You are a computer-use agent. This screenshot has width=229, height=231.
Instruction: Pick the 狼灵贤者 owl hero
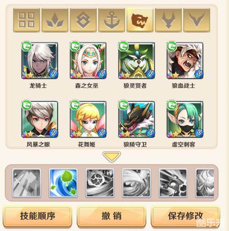point(137,60)
